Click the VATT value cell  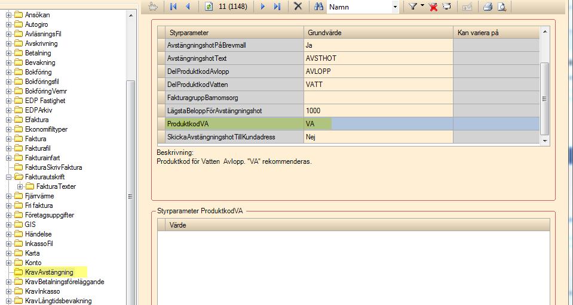click(378, 85)
